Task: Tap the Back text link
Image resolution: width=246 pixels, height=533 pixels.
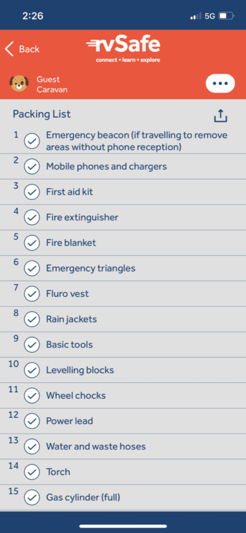Action: click(x=29, y=49)
